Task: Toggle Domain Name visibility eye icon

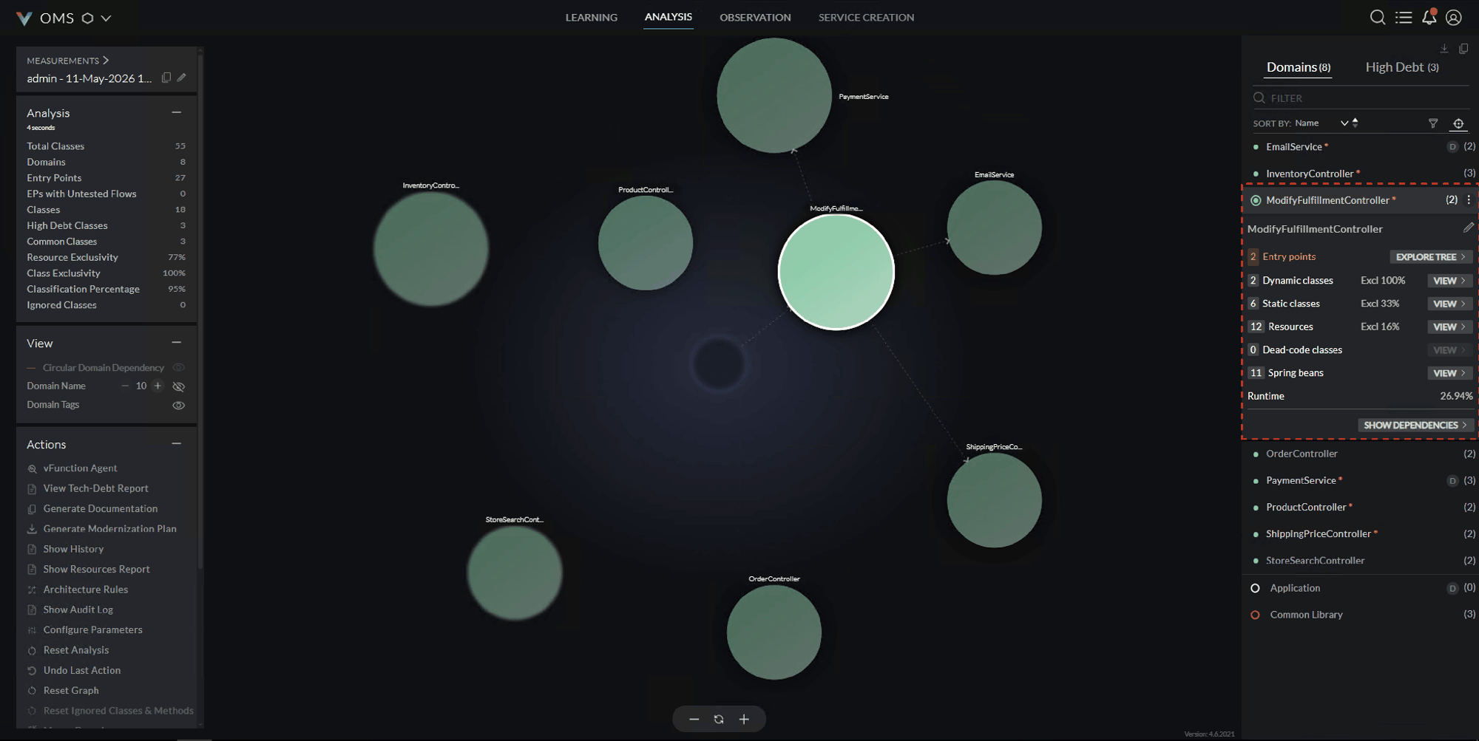Action: coord(178,386)
